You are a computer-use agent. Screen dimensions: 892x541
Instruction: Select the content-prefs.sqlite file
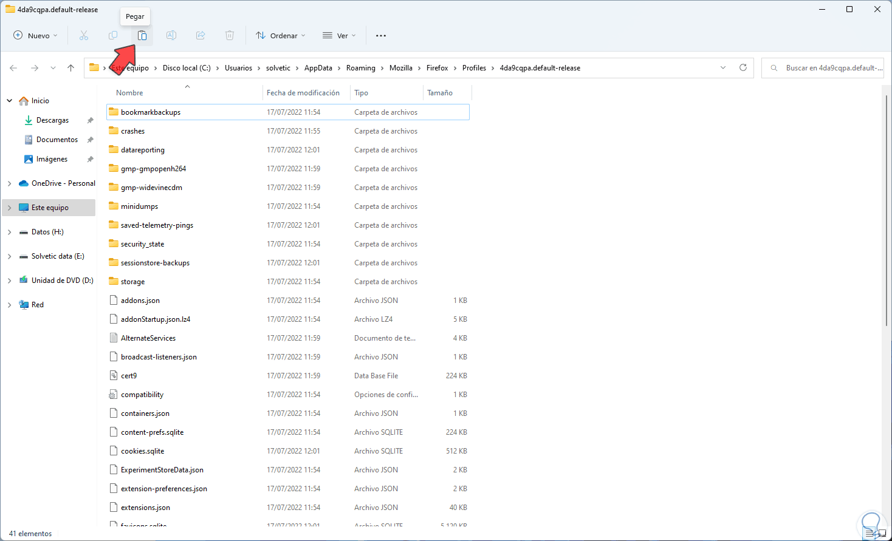(x=288, y=432)
